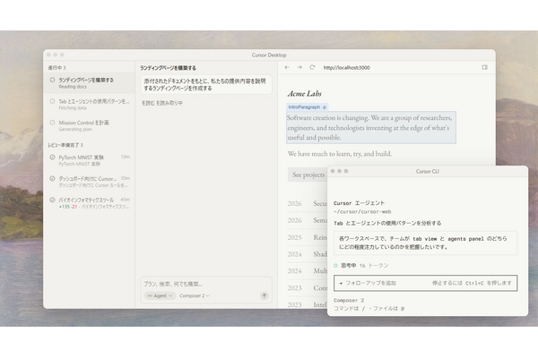Open the bioinformatics tool review task
This screenshot has width=538, height=358.
point(88,202)
